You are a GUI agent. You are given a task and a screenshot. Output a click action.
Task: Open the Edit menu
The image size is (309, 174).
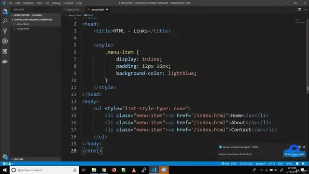[x=18, y=3]
